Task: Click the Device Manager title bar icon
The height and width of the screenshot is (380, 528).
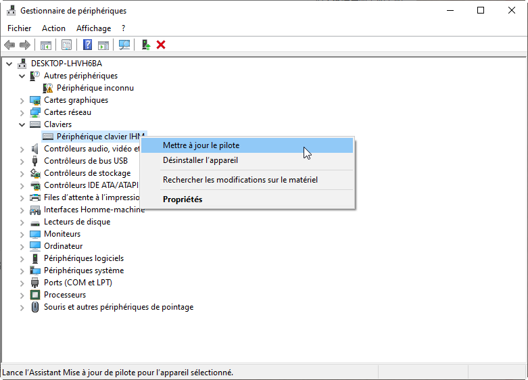Action: [11, 10]
